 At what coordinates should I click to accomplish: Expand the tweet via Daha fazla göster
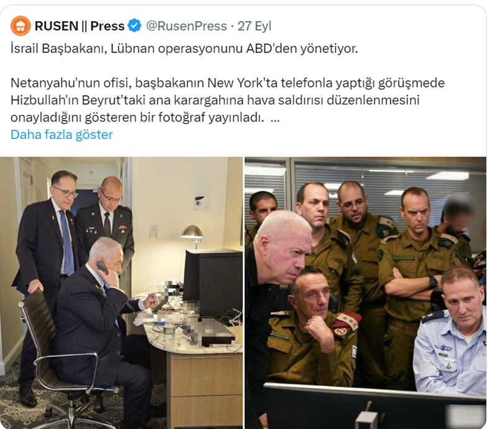[x=61, y=135]
